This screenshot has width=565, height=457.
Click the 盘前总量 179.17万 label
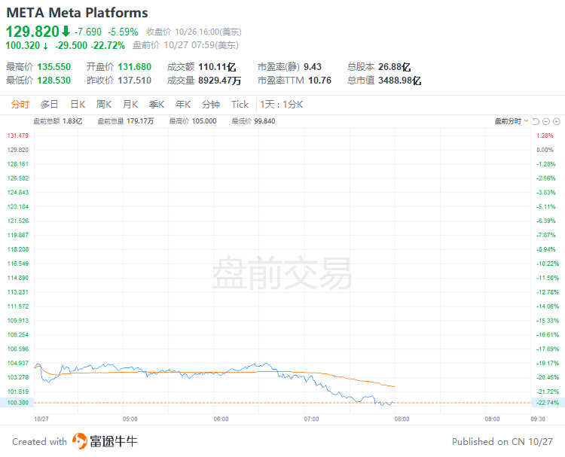[x=126, y=121]
